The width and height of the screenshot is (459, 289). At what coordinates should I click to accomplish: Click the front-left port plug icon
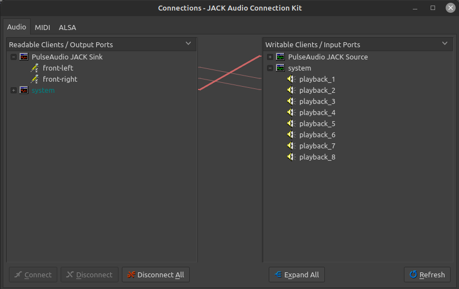34,68
